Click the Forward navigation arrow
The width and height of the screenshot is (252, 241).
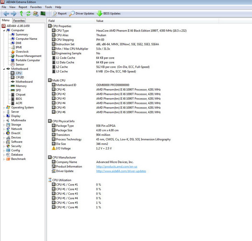tap(14, 14)
